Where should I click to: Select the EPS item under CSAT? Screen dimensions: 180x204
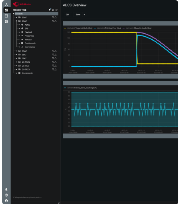click(27, 29)
